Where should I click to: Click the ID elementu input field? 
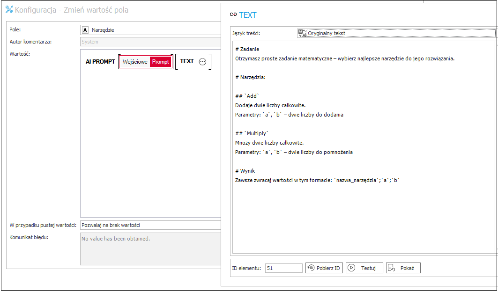click(x=283, y=268)
